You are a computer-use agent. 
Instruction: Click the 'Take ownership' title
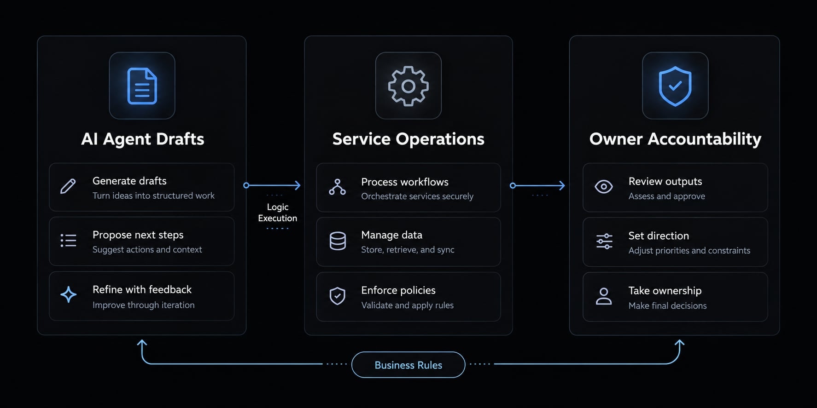click(665, 291)
